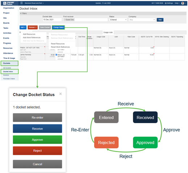Collapse the Filters section
The image size is (188, 173).
[23, 13]
